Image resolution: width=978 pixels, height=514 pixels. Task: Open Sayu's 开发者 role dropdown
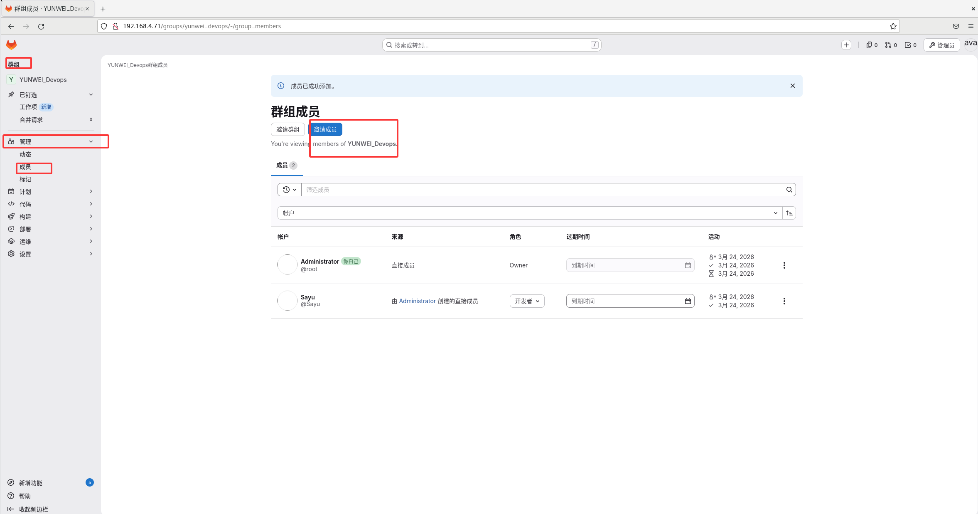(x=527, y=301)
